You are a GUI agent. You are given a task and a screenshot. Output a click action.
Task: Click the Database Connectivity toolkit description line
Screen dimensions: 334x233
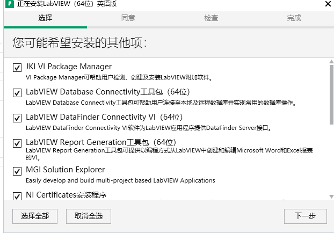[161, 103]
